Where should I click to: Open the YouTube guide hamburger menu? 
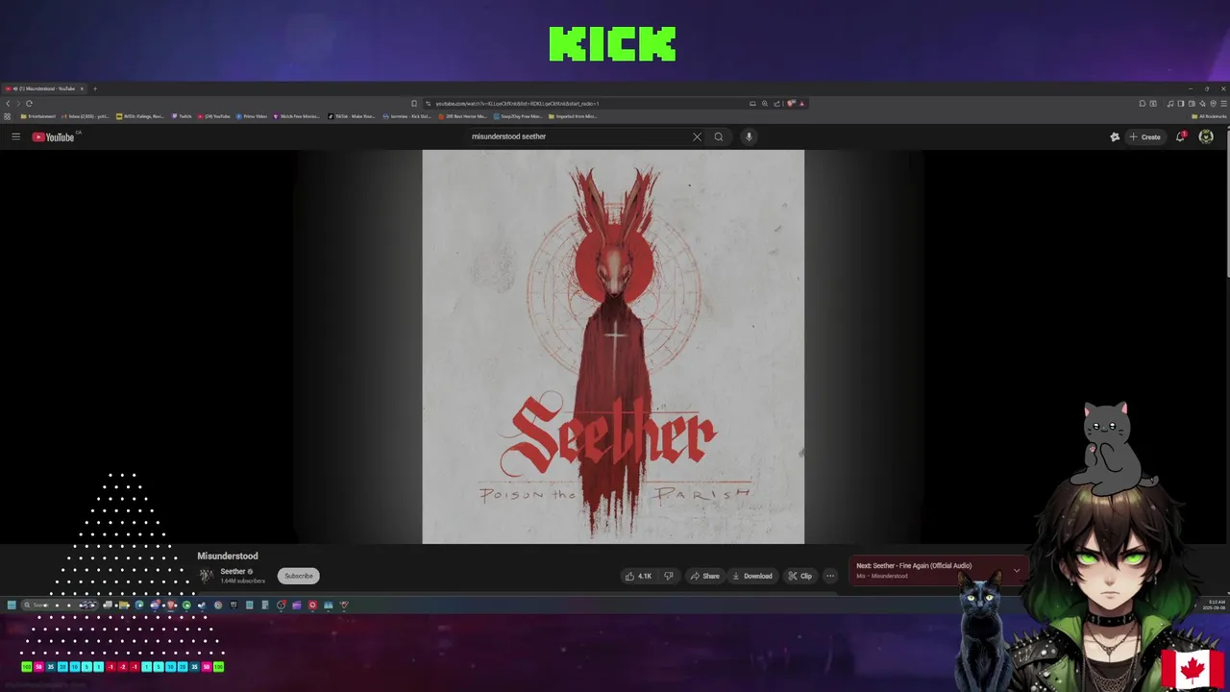(x=15, y=136)
